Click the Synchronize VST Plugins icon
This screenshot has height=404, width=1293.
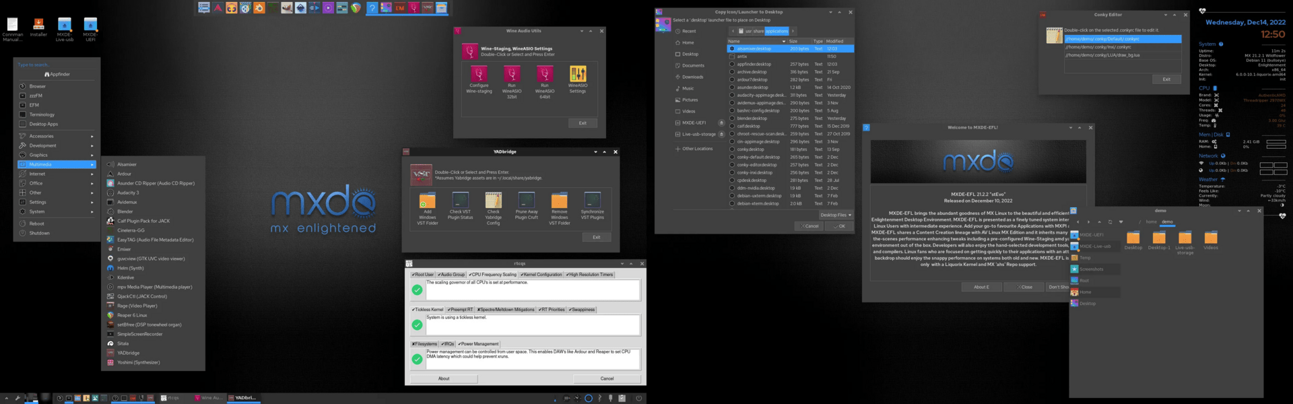click(592, 201)
